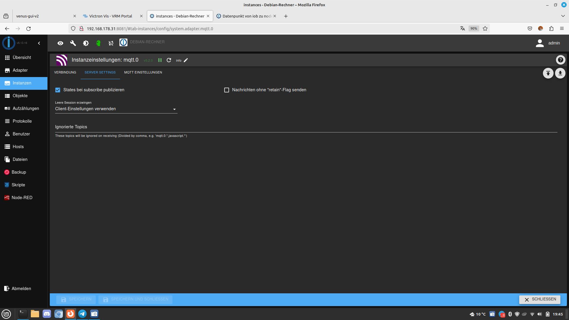The image size is (569, 320).
Task: Click the download configuration icon
Action: [560, 73]
